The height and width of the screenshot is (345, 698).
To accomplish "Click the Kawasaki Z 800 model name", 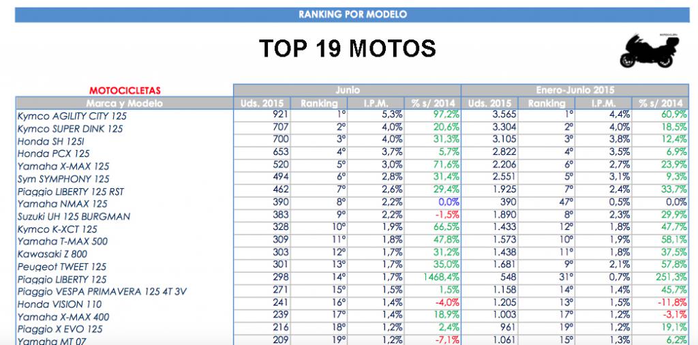I will (52, 254).
